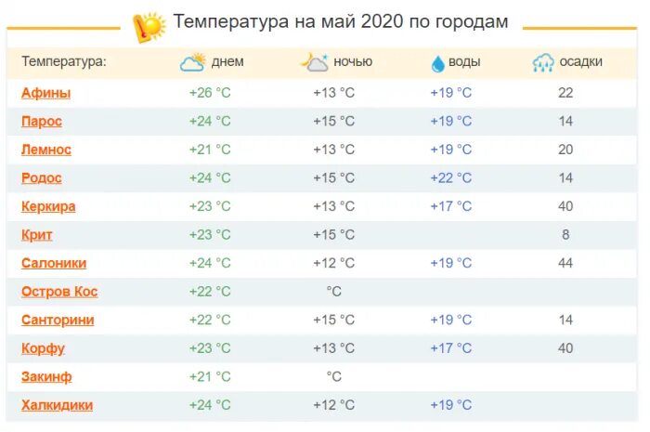
Task: Open the Корфу city link
Action: coord(43,348)
